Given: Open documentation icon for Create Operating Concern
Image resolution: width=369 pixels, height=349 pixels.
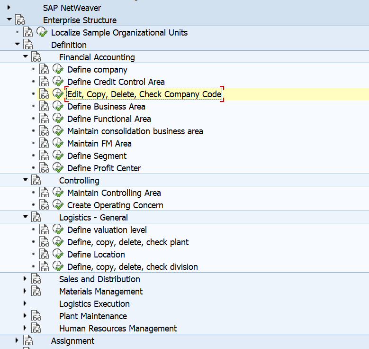Looking at the screenshot, I should [x=44, y=204].
